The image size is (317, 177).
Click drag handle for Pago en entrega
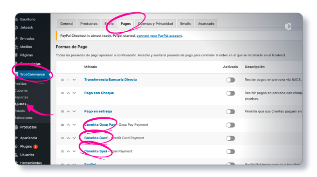click(x=62, y=111)
